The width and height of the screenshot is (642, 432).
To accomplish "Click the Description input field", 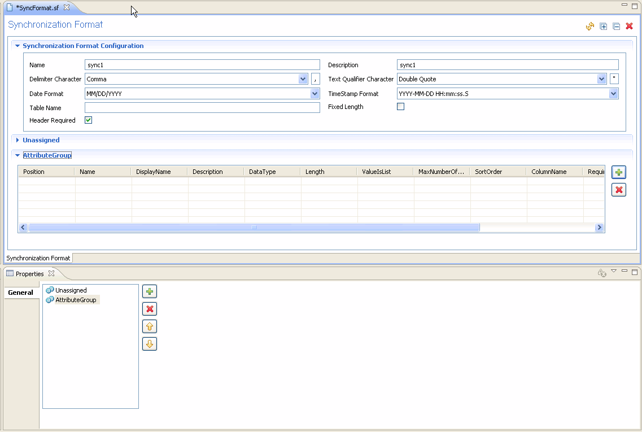I will (x=508, y=65).
